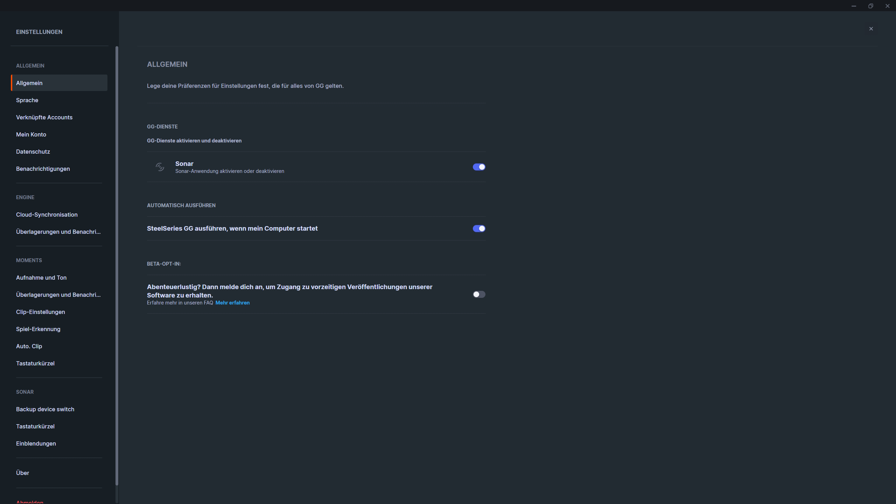Viewport: 896px width, 504px height.
Task: Disable the Sonar application toggle
Action: [479, 167]
